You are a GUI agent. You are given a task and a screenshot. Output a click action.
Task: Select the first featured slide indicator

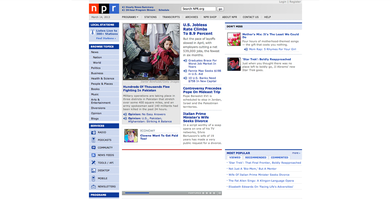(203, 193)
